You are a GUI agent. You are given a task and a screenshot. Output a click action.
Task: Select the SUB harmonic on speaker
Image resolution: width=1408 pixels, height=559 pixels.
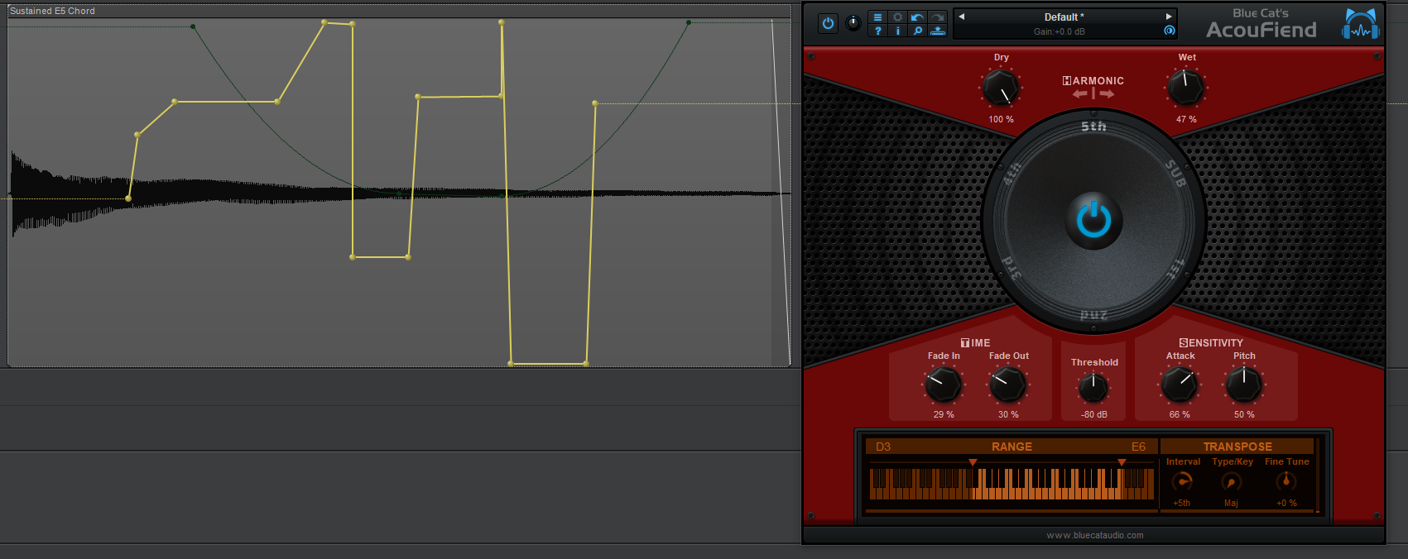click(x=1175, y=174)
